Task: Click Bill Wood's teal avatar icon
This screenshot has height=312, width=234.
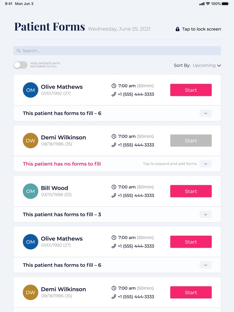Action: click(x=30, y=191)
